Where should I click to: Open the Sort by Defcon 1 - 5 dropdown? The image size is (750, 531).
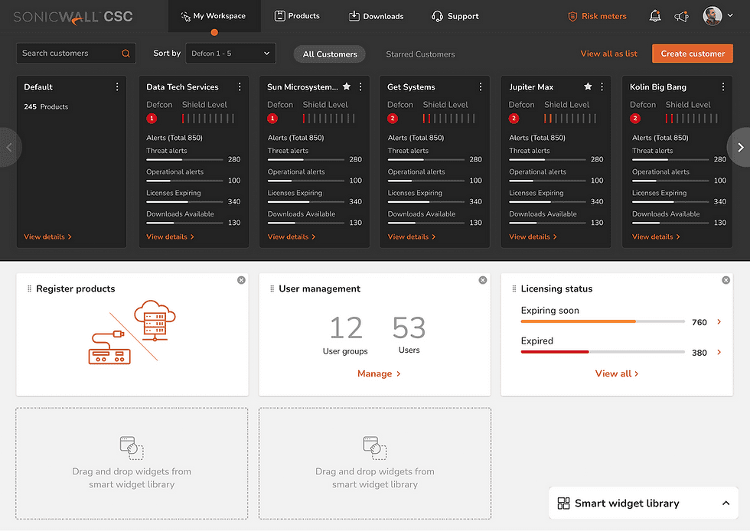(230, 53)
